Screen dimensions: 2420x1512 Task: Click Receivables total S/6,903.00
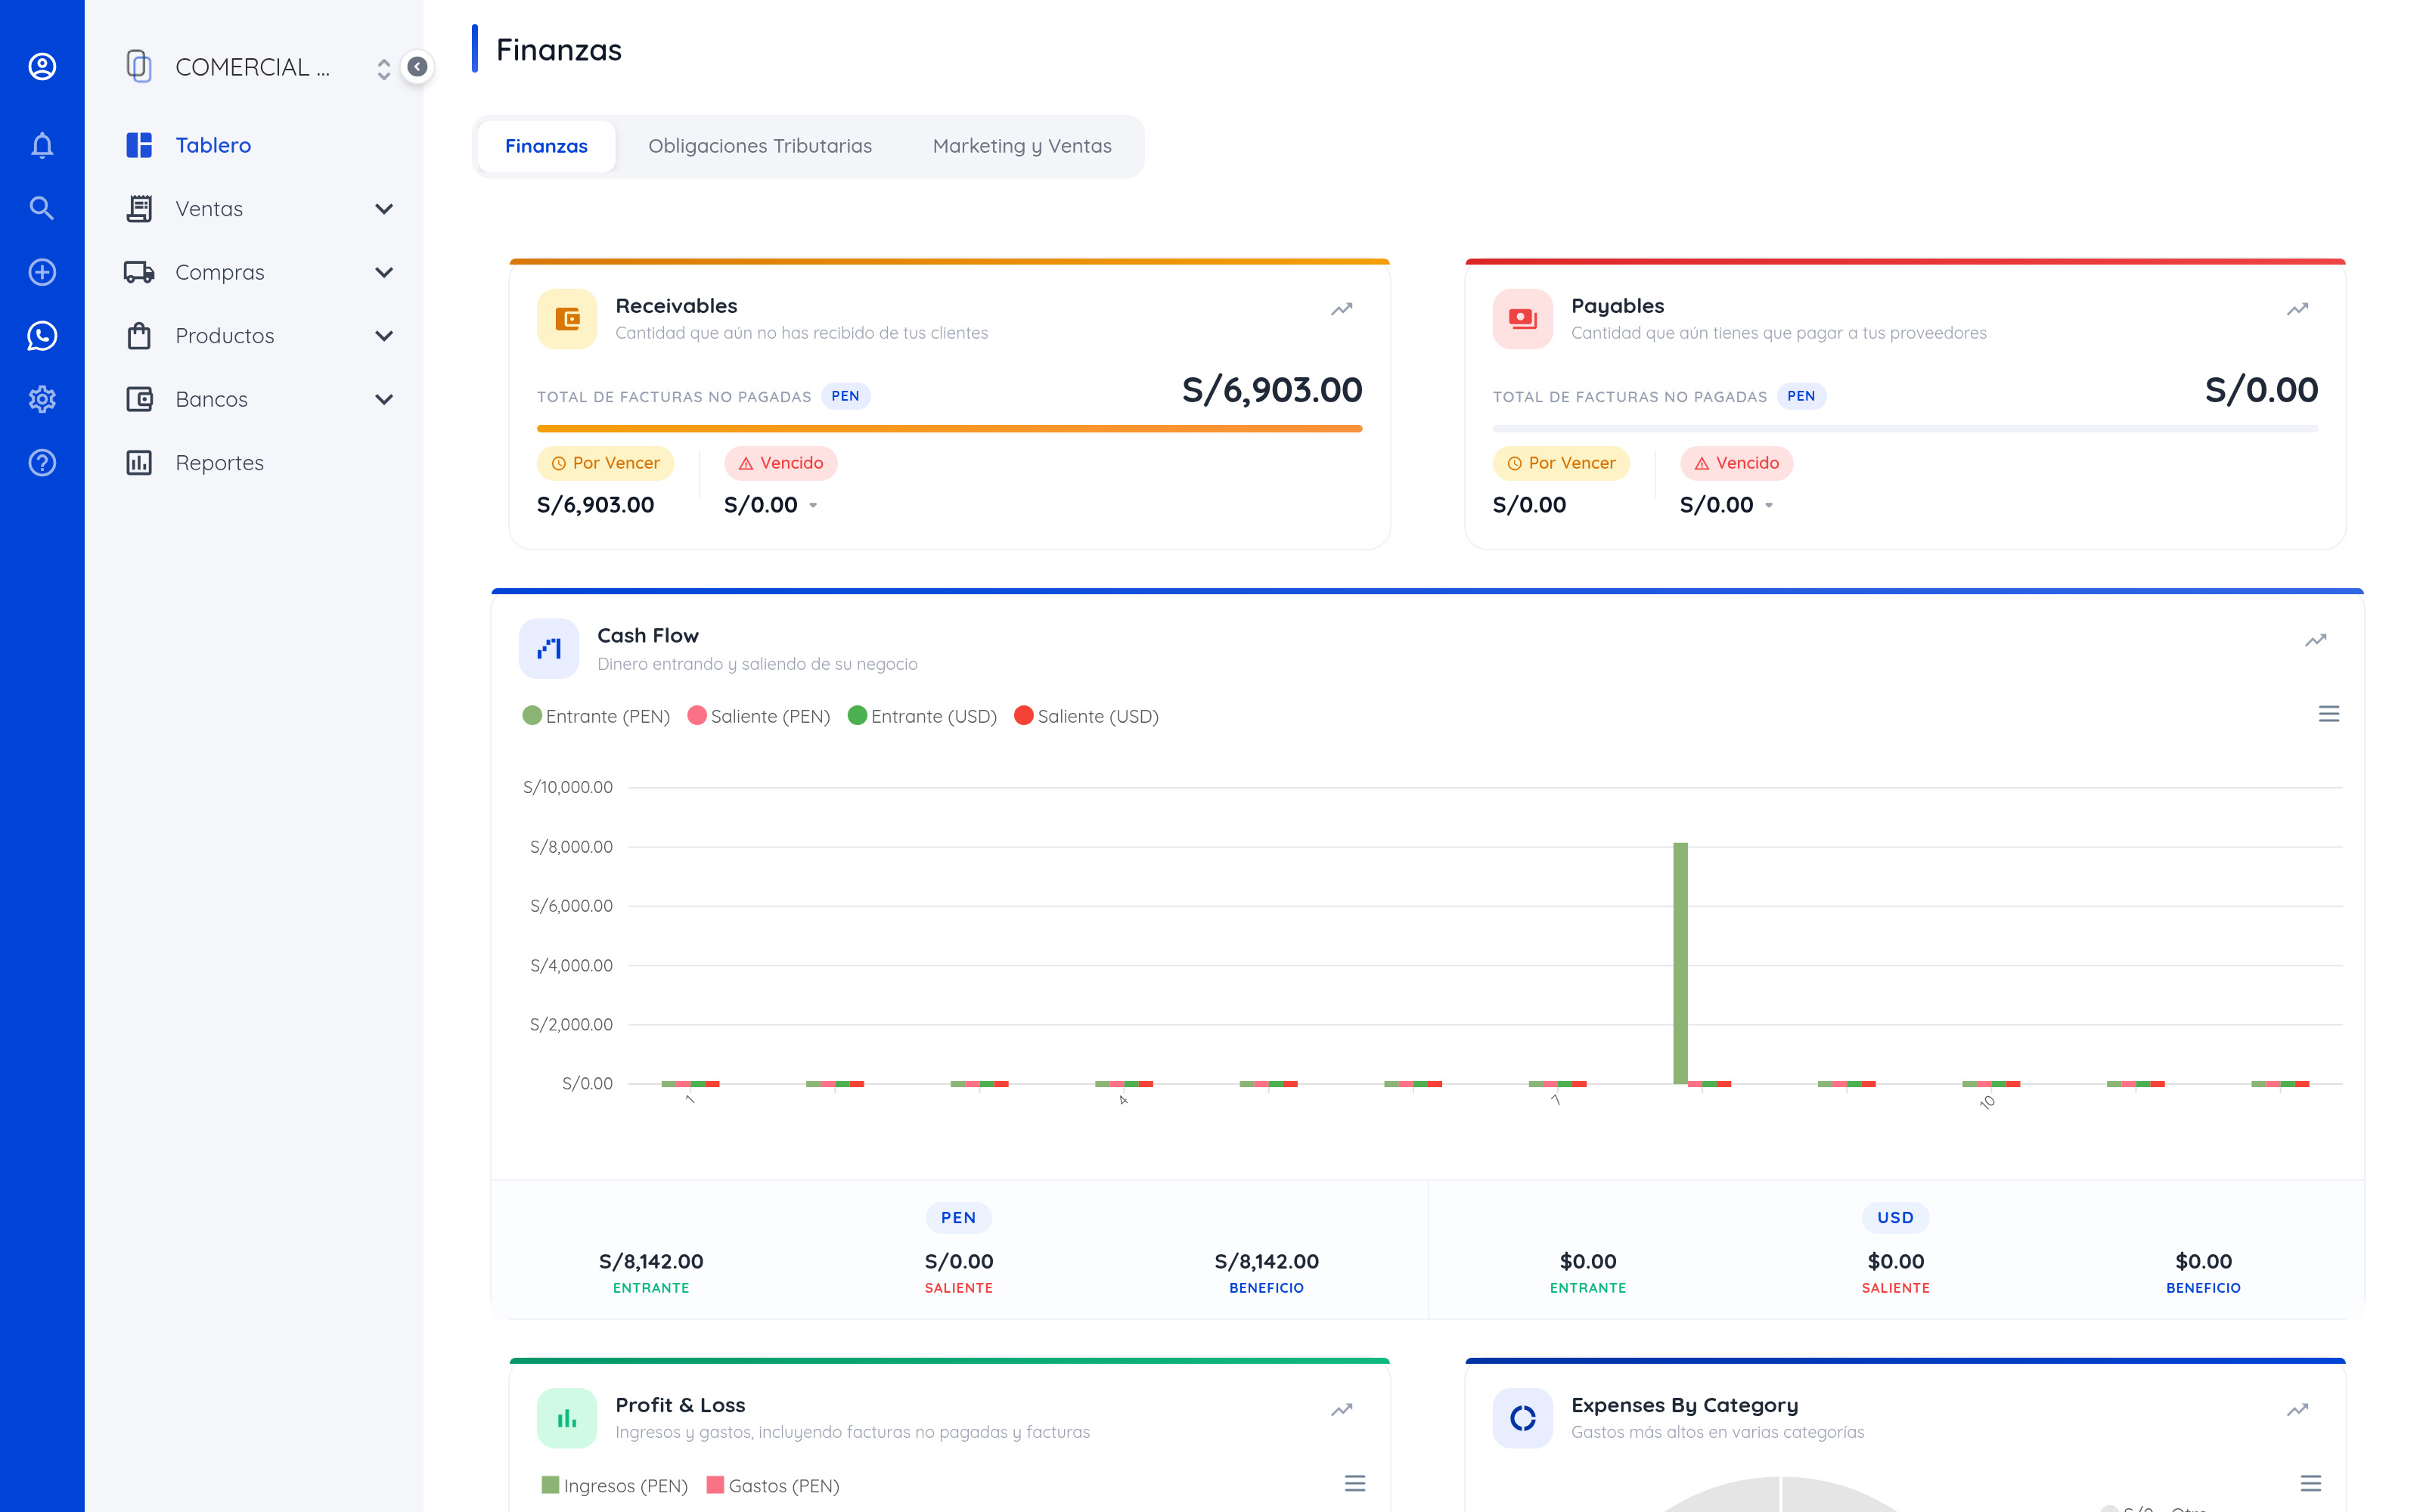(1272, 390)
